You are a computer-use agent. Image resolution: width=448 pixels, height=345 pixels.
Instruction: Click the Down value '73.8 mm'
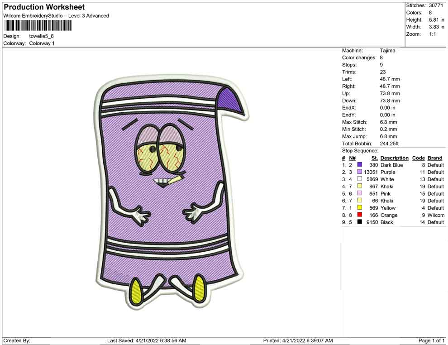(x=390, y=101)
